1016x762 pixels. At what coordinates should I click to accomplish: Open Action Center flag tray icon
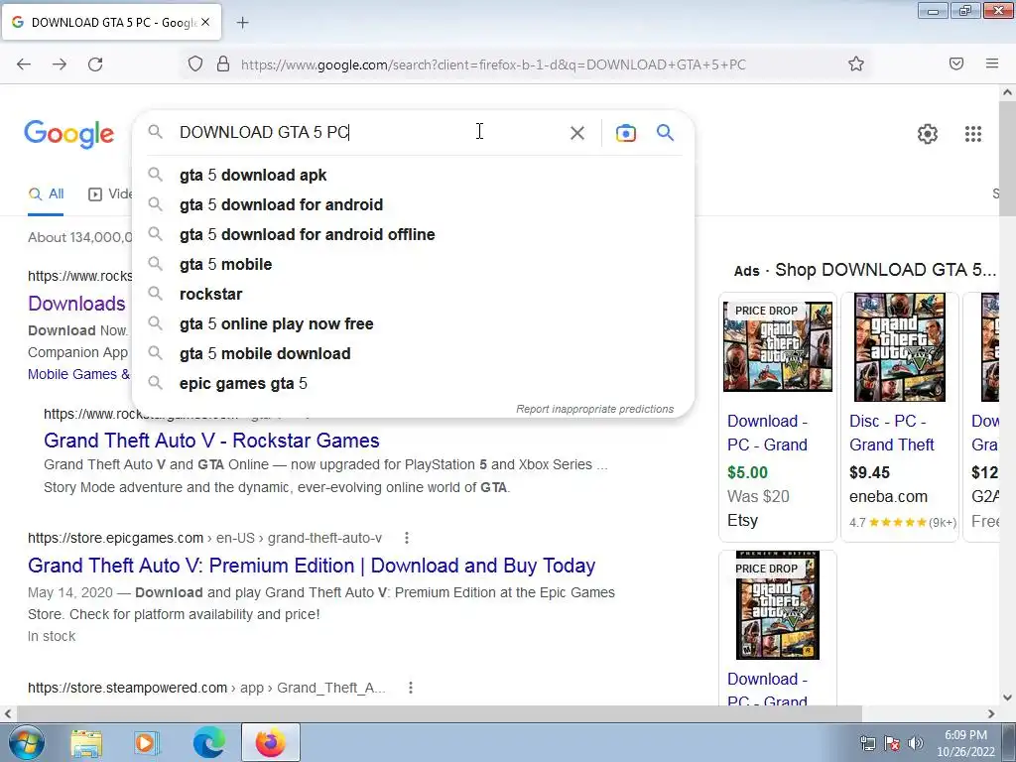pyautogui.click(x=892, y=743)
